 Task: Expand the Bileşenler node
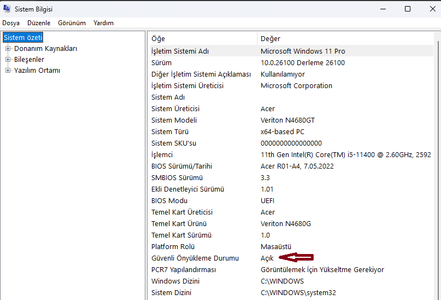[x=8, y=60]
